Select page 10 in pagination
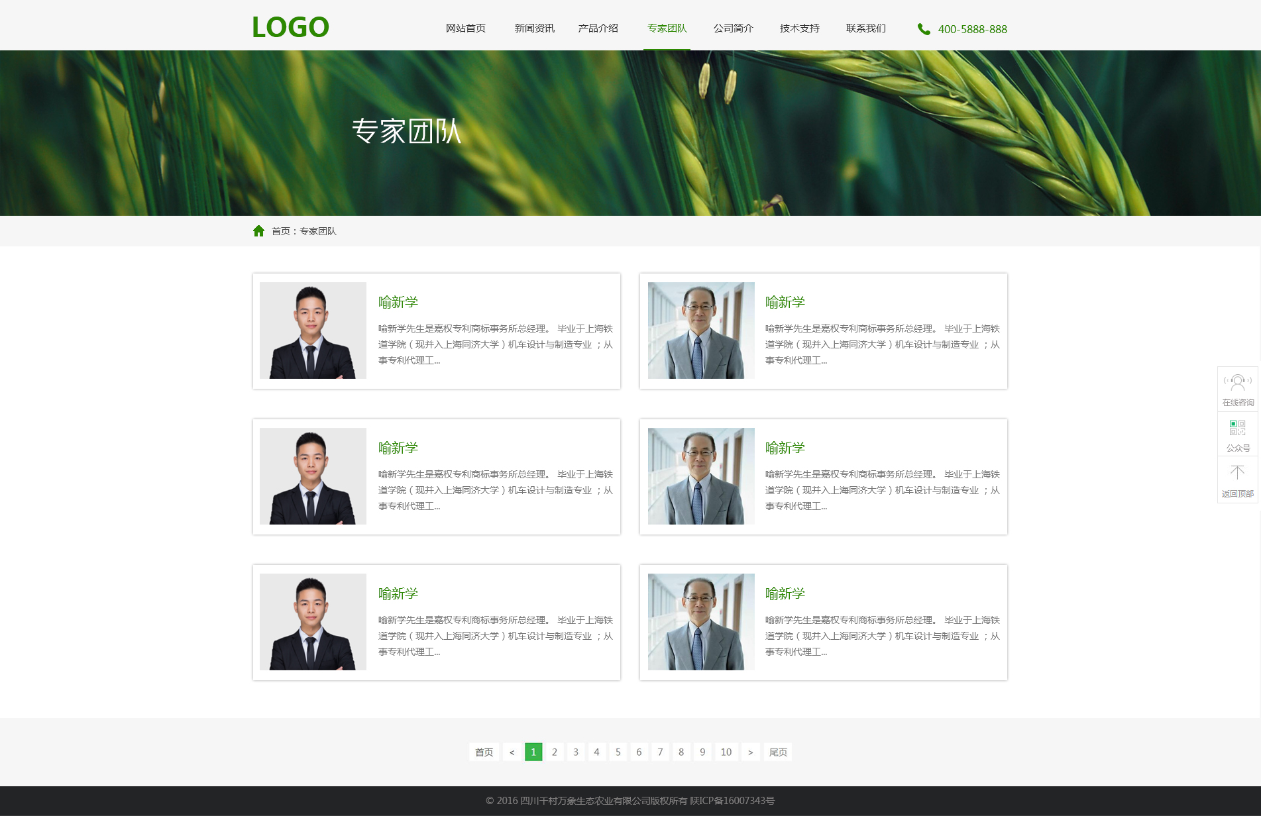 [x=726, y=752]
